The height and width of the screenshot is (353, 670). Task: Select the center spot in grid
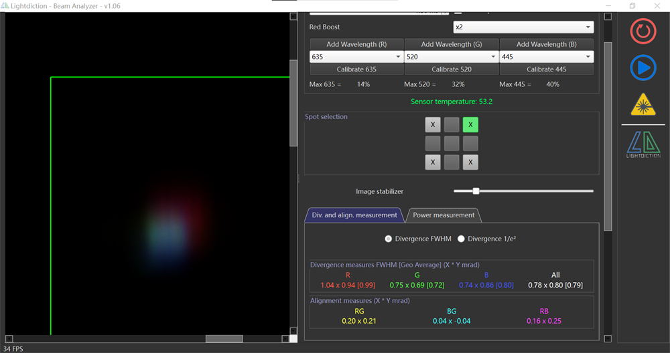(x=452, y=144)
